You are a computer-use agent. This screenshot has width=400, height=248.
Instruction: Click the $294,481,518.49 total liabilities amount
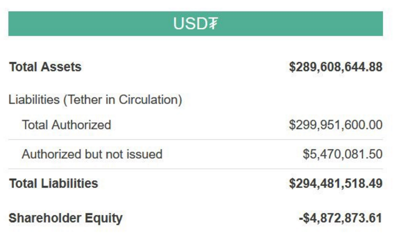tap(336, 183)
